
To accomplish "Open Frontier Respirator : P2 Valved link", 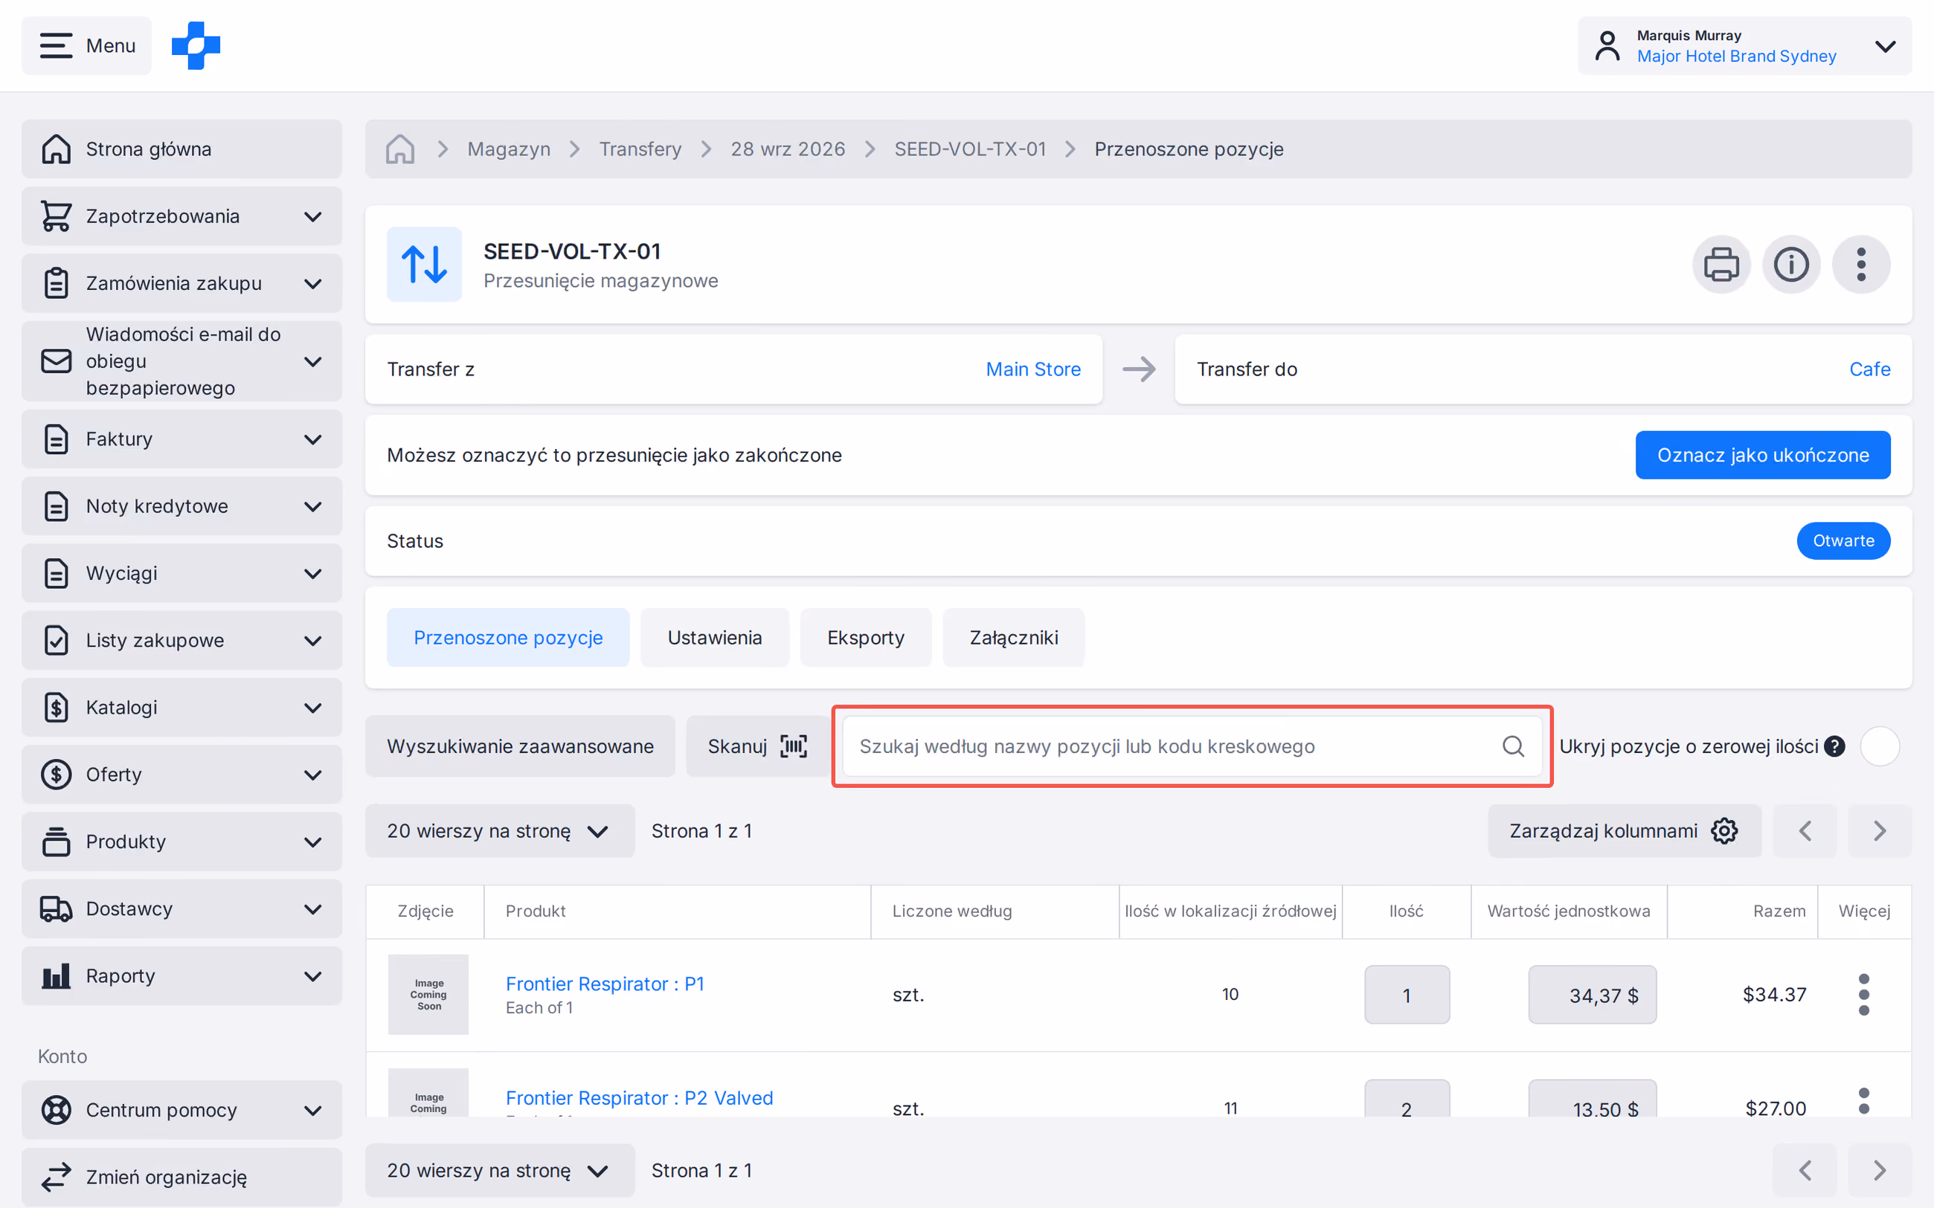I will tap(640, 1098).
